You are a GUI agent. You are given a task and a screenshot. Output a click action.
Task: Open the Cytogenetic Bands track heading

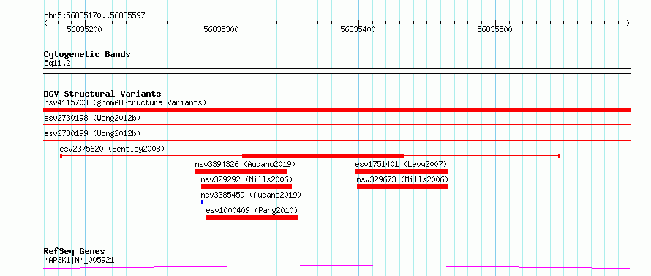[87, 54]
